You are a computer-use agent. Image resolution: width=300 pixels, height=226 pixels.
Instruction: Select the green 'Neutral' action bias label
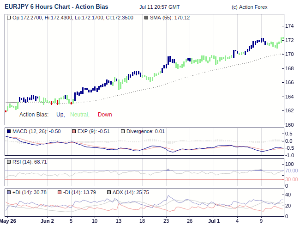pos(79,115)
